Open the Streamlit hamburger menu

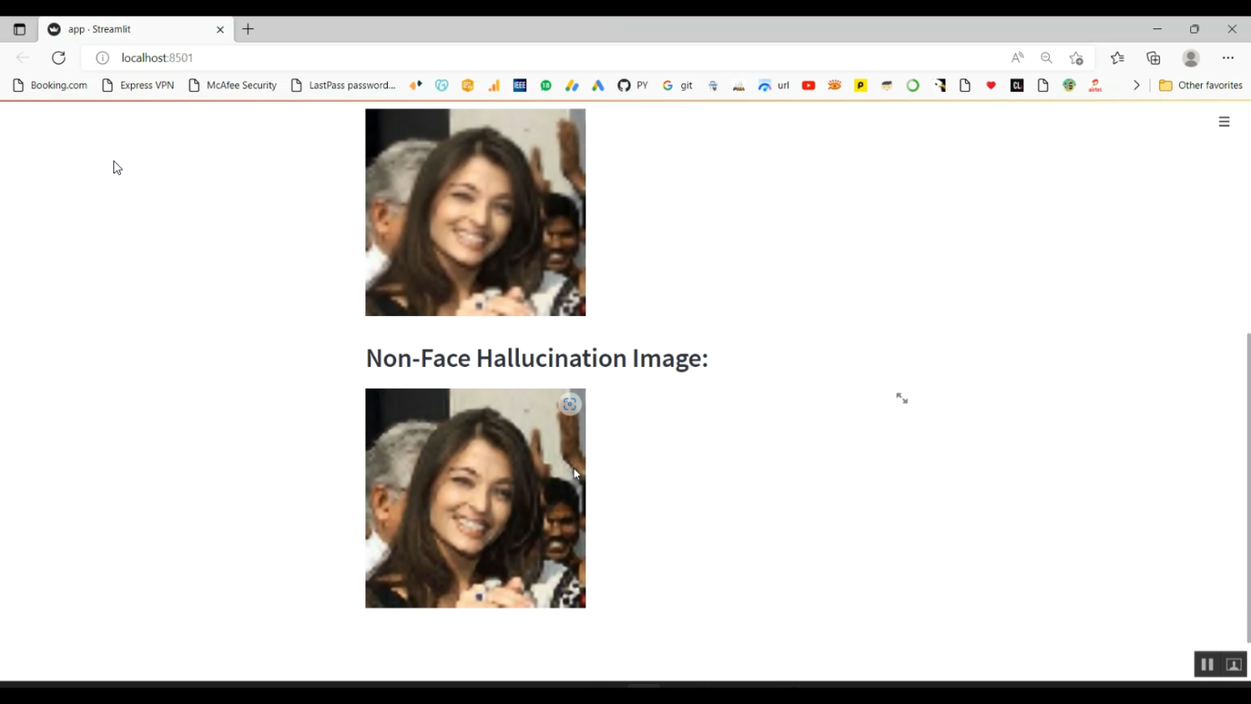(x=1223, y=122)
